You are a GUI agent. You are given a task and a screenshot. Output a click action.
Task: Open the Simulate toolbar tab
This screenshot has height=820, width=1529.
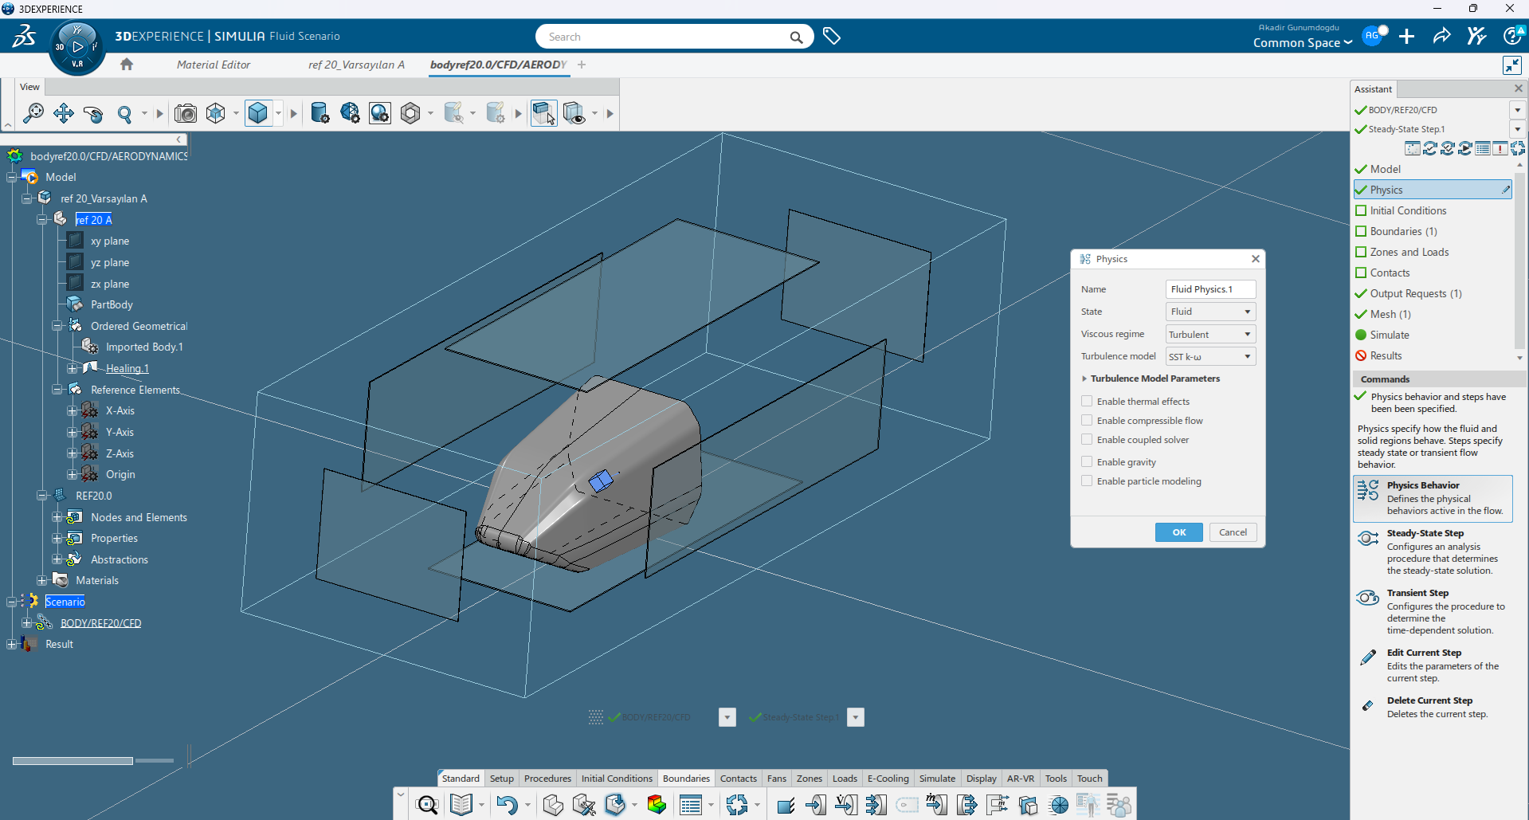tap(937, 779)
